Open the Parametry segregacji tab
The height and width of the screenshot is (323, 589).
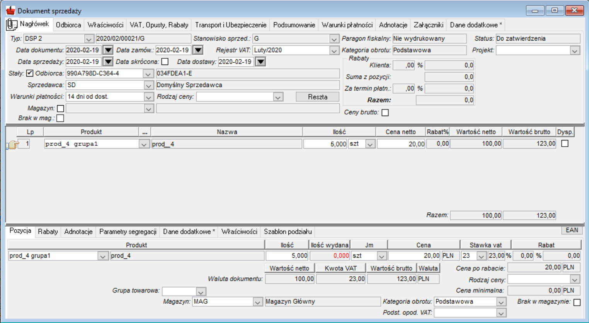[x=128, y=232]
